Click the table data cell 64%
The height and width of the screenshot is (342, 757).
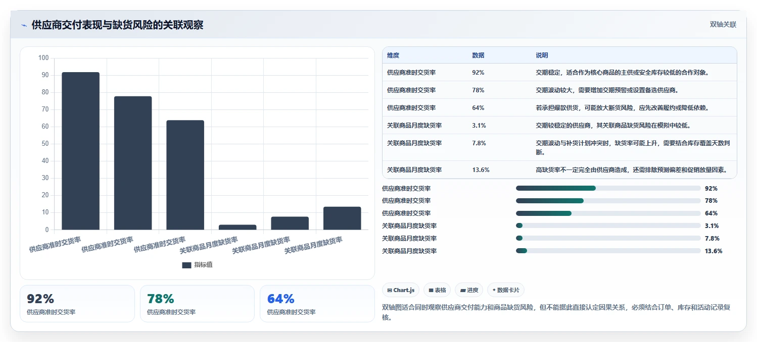coord(478,108)
